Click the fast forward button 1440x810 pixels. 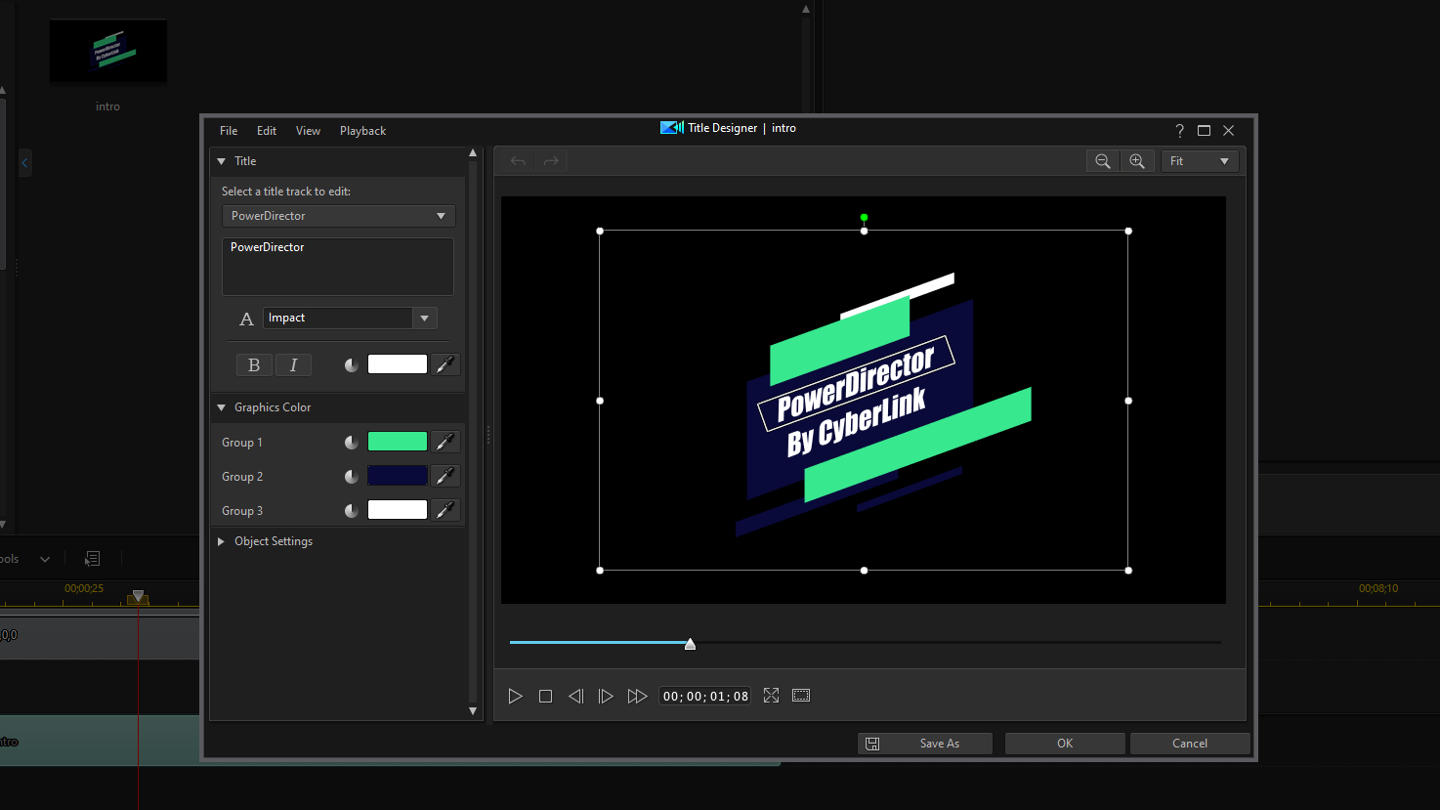[x=637, y=696]
